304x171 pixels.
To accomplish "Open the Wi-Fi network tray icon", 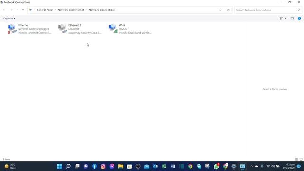I will coord(268,166).
